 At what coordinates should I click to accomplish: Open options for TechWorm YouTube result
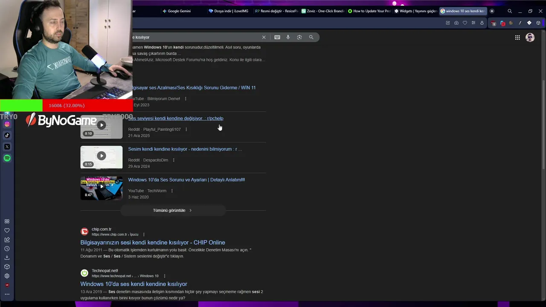(172, 191)
